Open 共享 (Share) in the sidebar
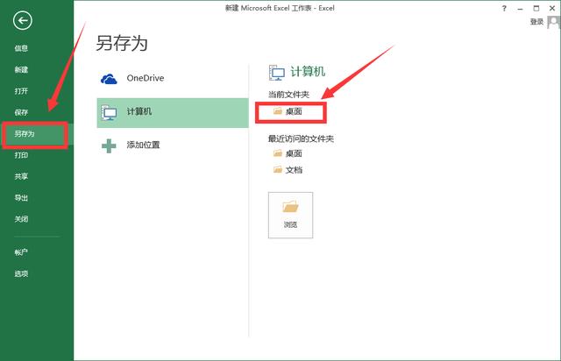This screenshot has width=561, height=361. pos(21,176)
